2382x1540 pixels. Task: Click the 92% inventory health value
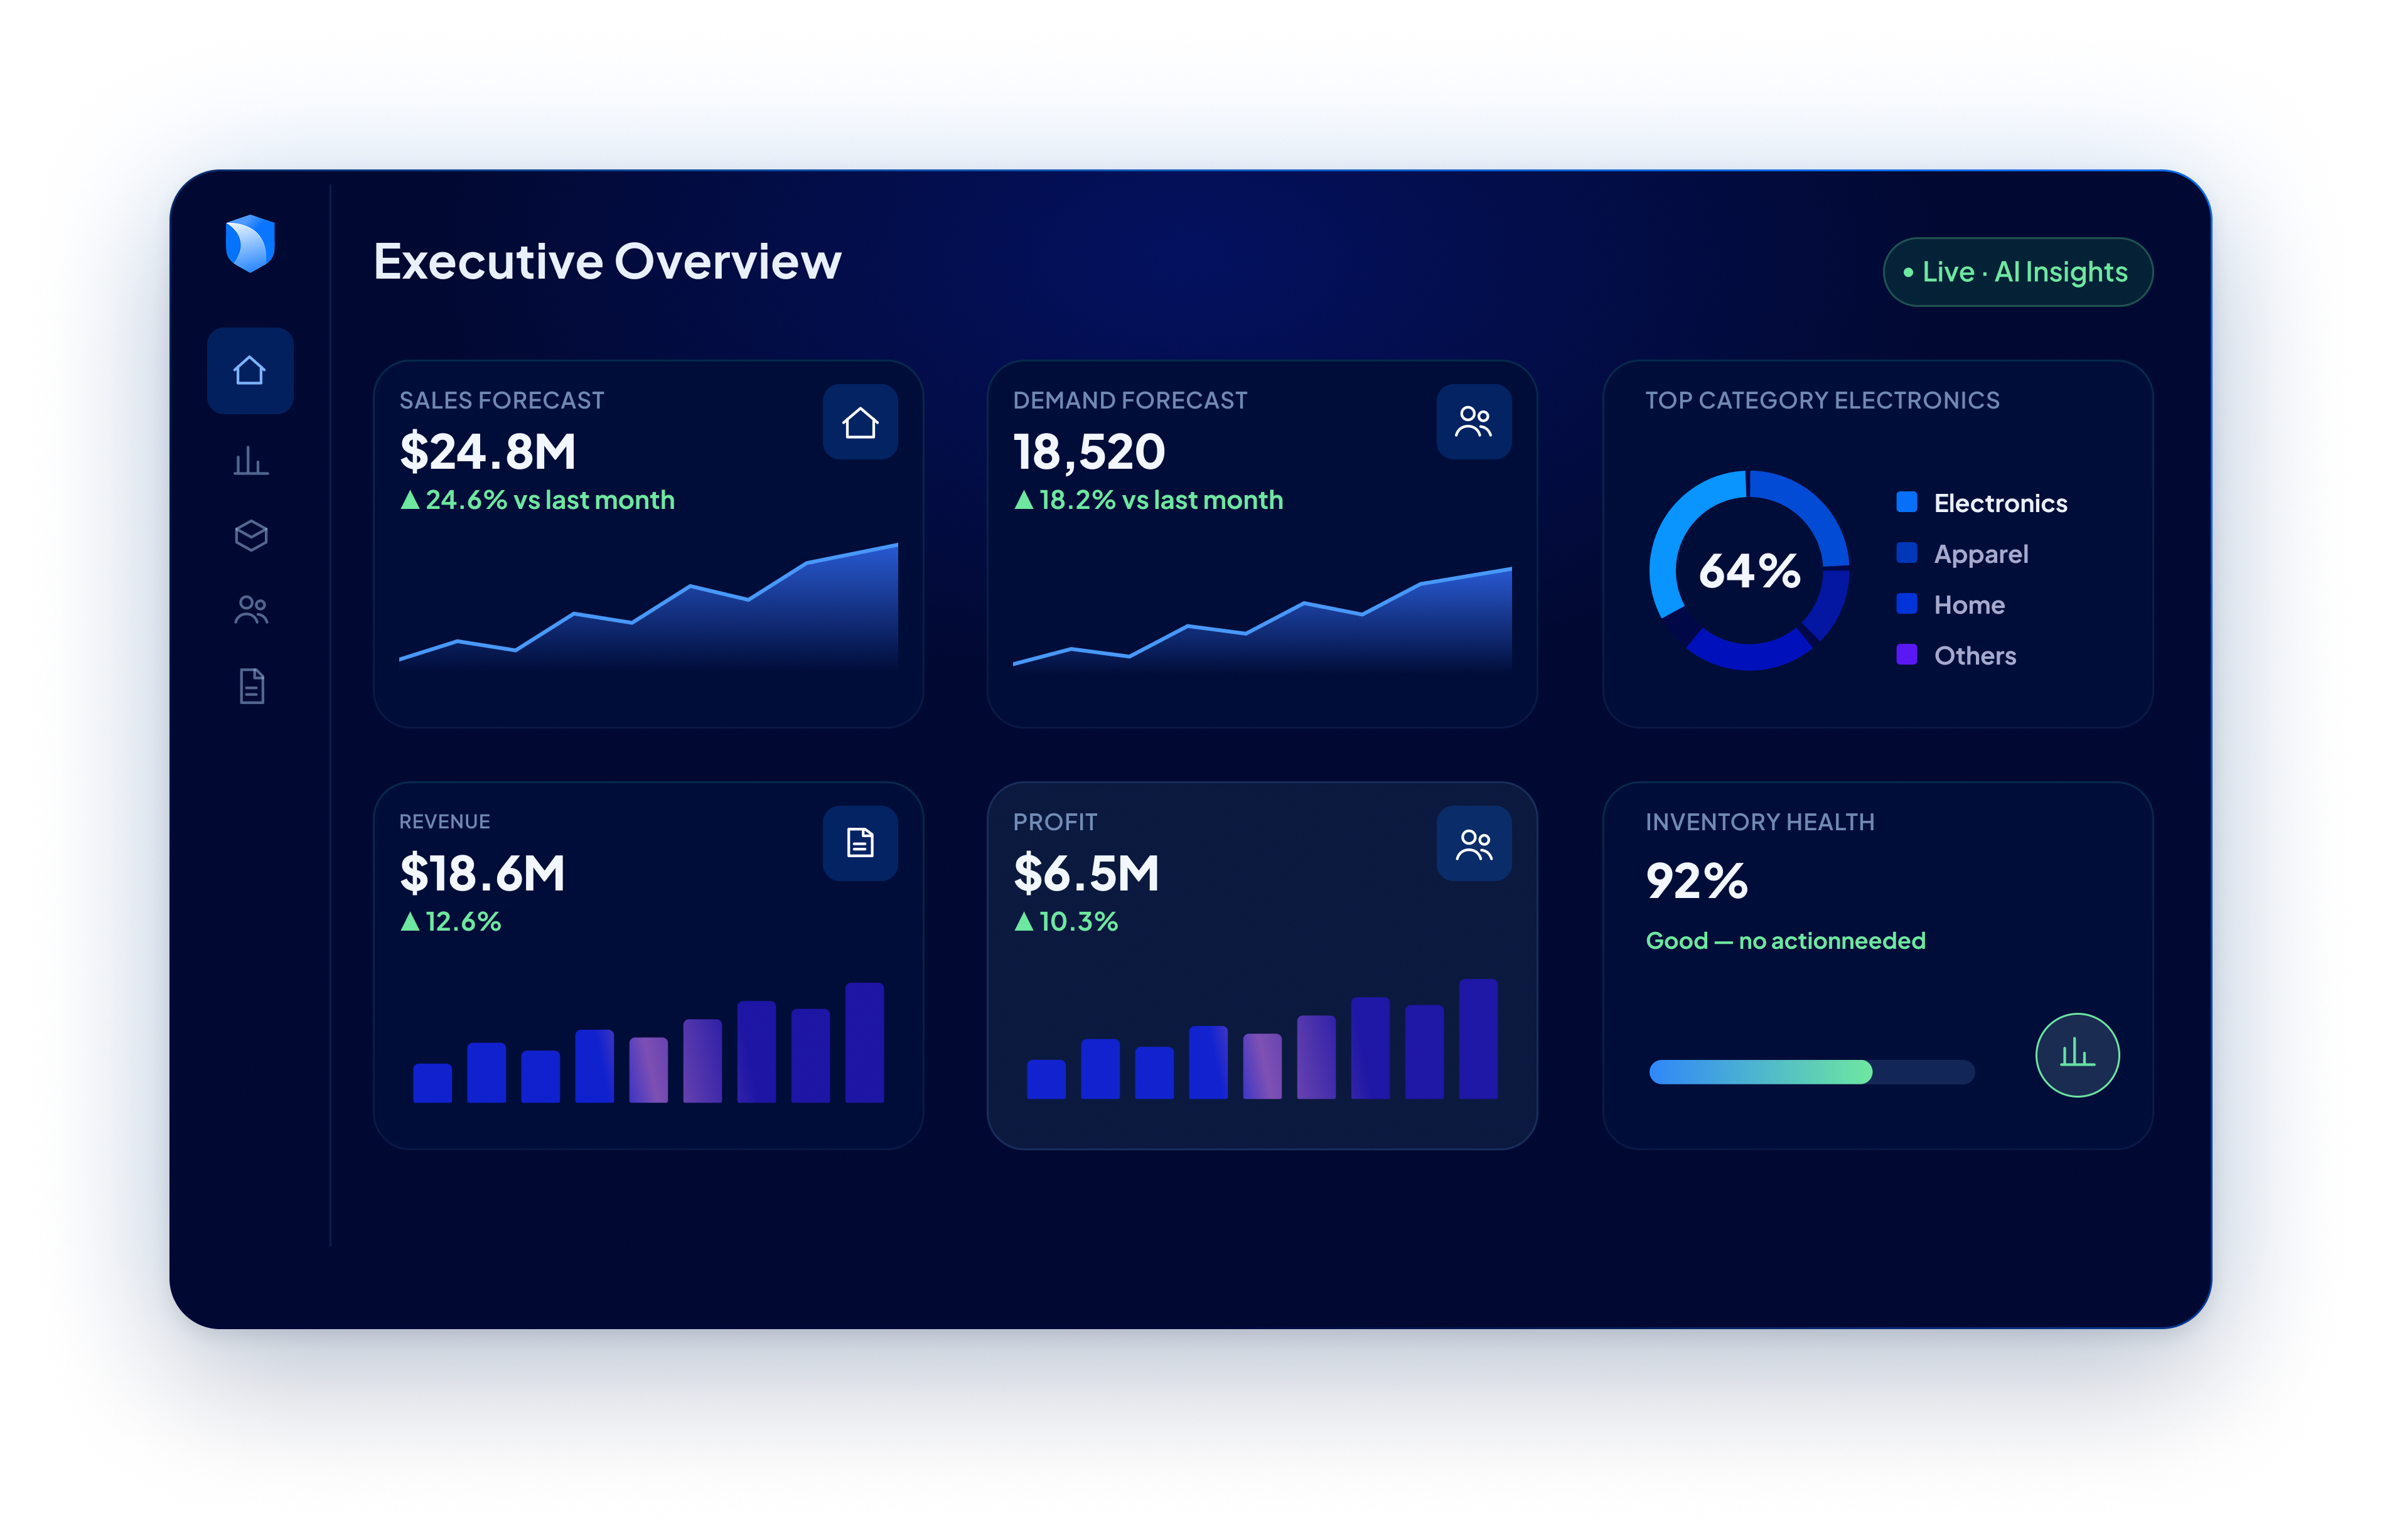[1696, 881]
